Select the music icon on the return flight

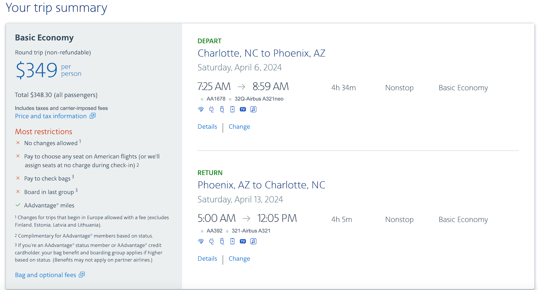click(253, 241)
